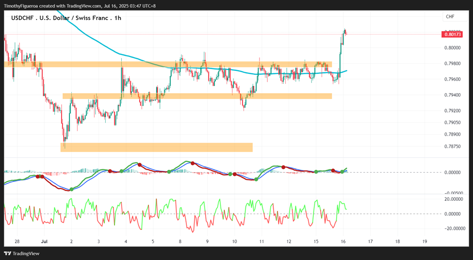Select the orange zone near 0.78750
473x260 pixels.
(x=156, y=147)
